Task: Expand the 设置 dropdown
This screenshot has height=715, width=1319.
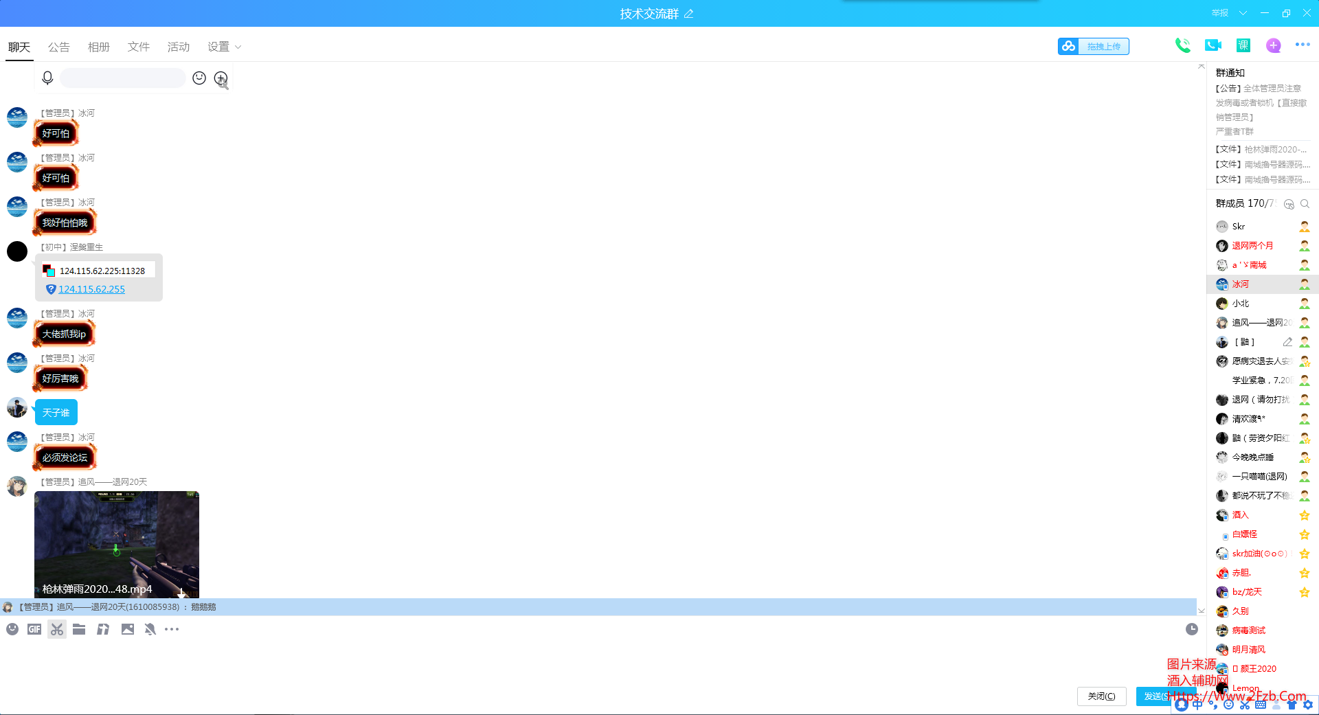Action: tap(225, 47)
